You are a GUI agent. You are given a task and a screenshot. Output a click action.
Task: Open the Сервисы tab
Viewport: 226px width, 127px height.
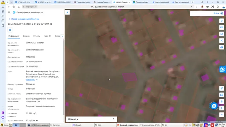26,36
